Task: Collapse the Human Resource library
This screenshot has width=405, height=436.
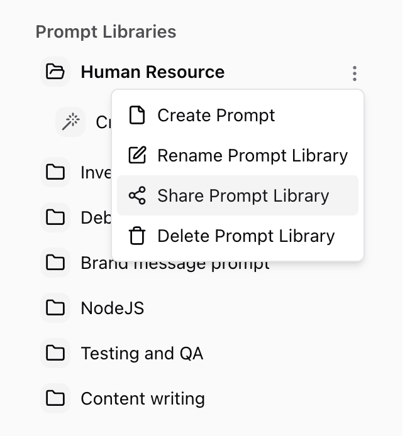Action: tap(152, 72)
